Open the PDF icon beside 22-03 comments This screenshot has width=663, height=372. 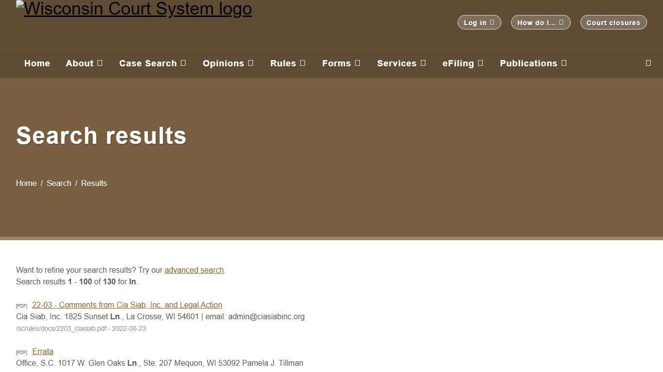click(21, 306)
